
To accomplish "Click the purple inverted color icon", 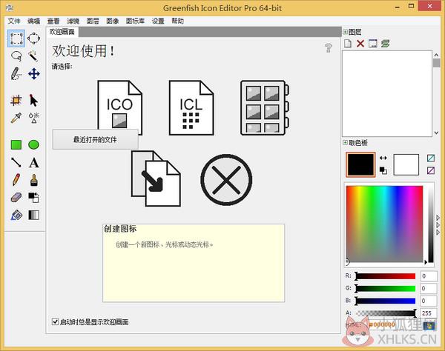I will (x=431, y=170).
